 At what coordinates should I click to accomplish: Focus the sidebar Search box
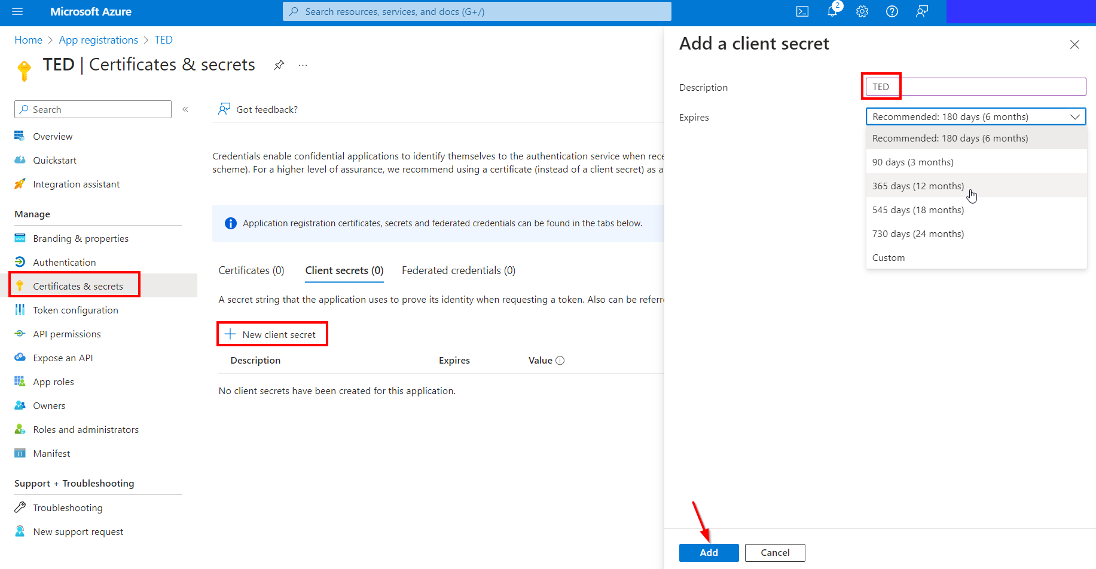(x=93, y=109)
